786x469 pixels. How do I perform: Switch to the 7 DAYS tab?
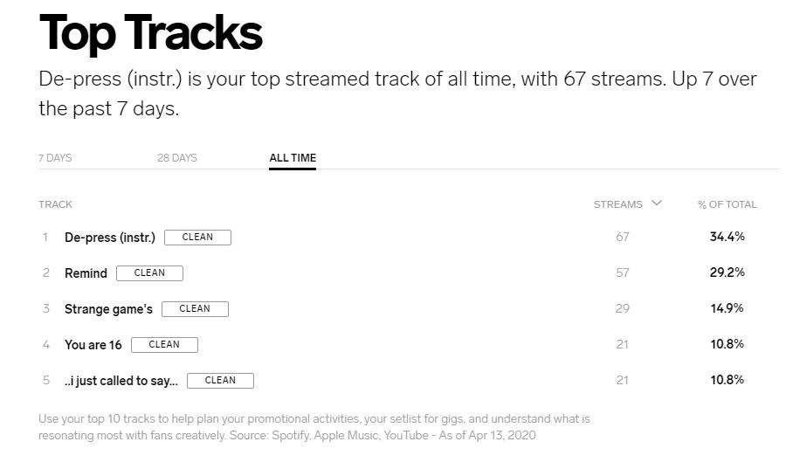pos(55,158)
